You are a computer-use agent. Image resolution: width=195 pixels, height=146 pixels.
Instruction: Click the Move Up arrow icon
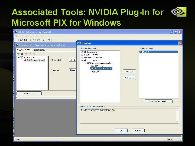(26, 54)
